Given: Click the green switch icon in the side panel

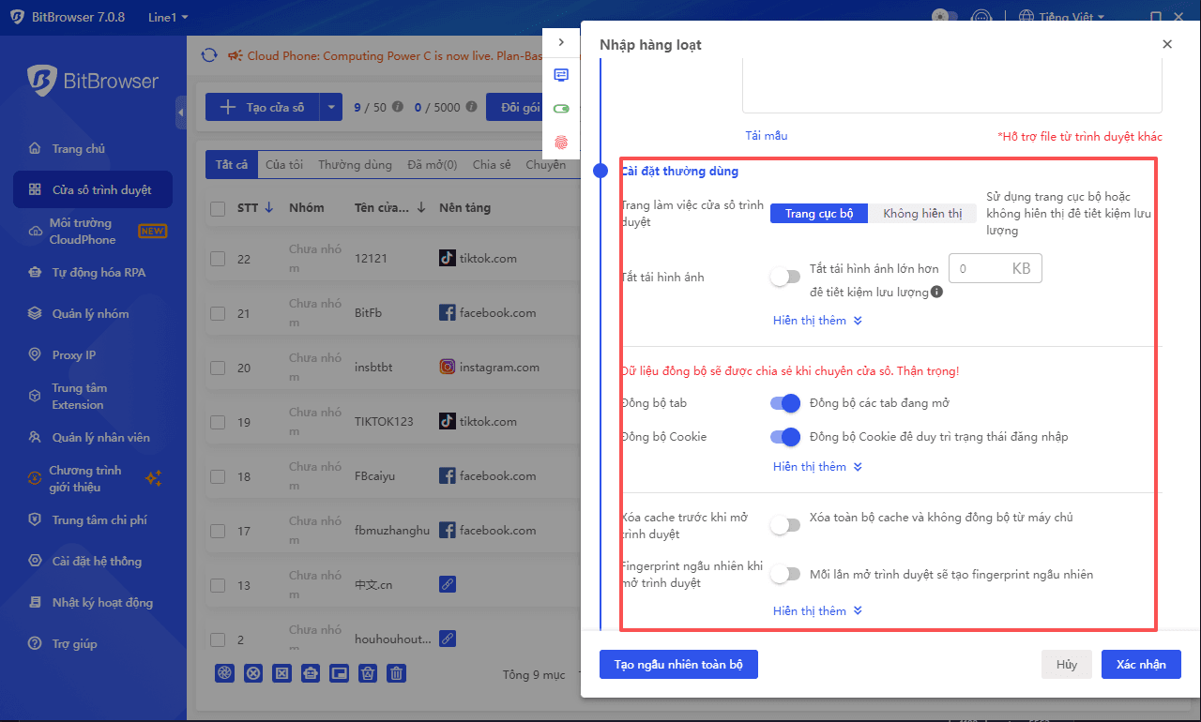Looking at the screenshot, I should [x=562, y=109].
